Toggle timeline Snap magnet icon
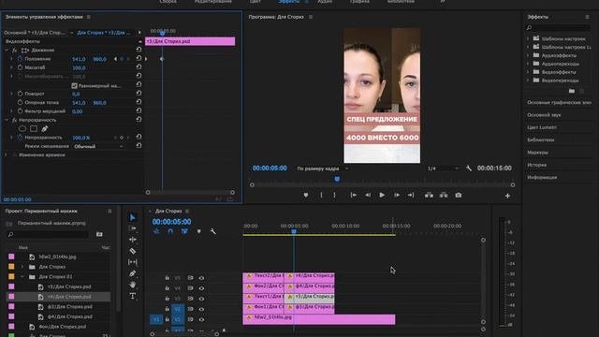 (170, 231)
